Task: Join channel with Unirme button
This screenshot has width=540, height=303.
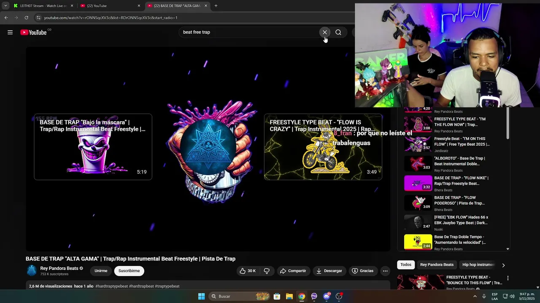Action: [x=101, y=271]
